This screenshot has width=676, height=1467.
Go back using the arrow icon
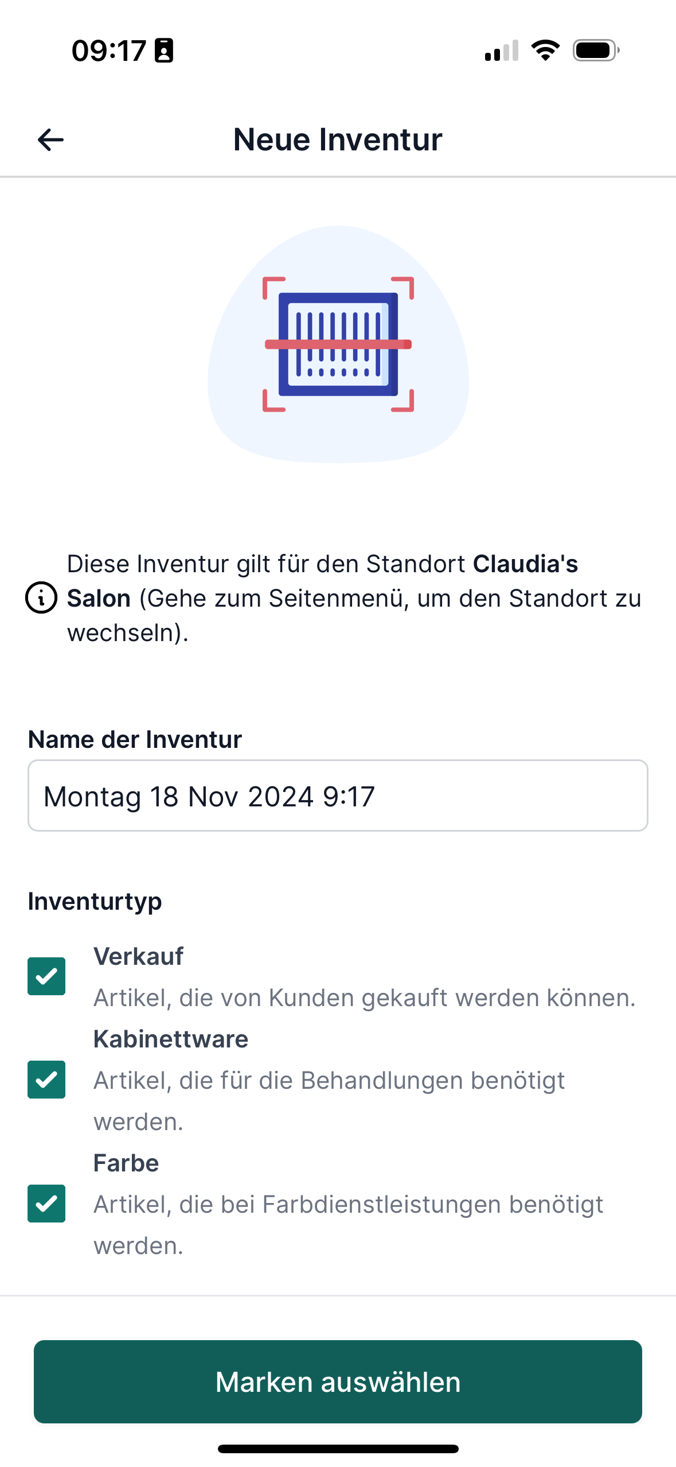(x=50, y=139)
